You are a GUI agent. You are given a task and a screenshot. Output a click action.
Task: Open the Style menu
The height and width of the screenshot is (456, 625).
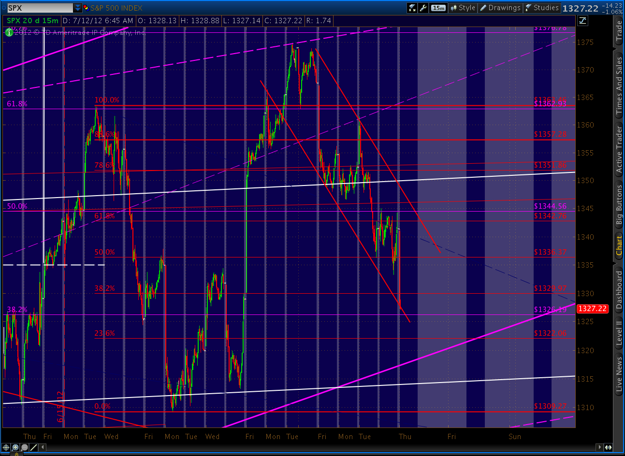(x=463, y=8)
